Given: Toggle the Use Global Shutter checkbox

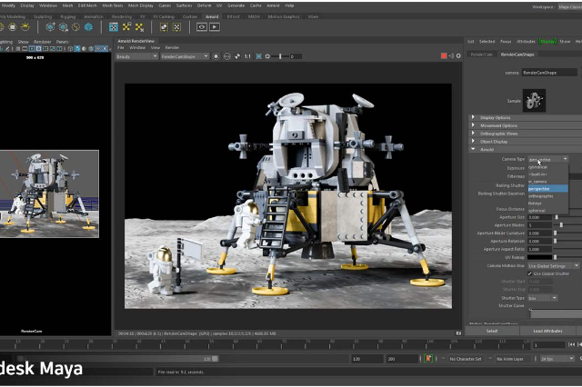Looking at the screenshot, I should click(x=529, y=273).
